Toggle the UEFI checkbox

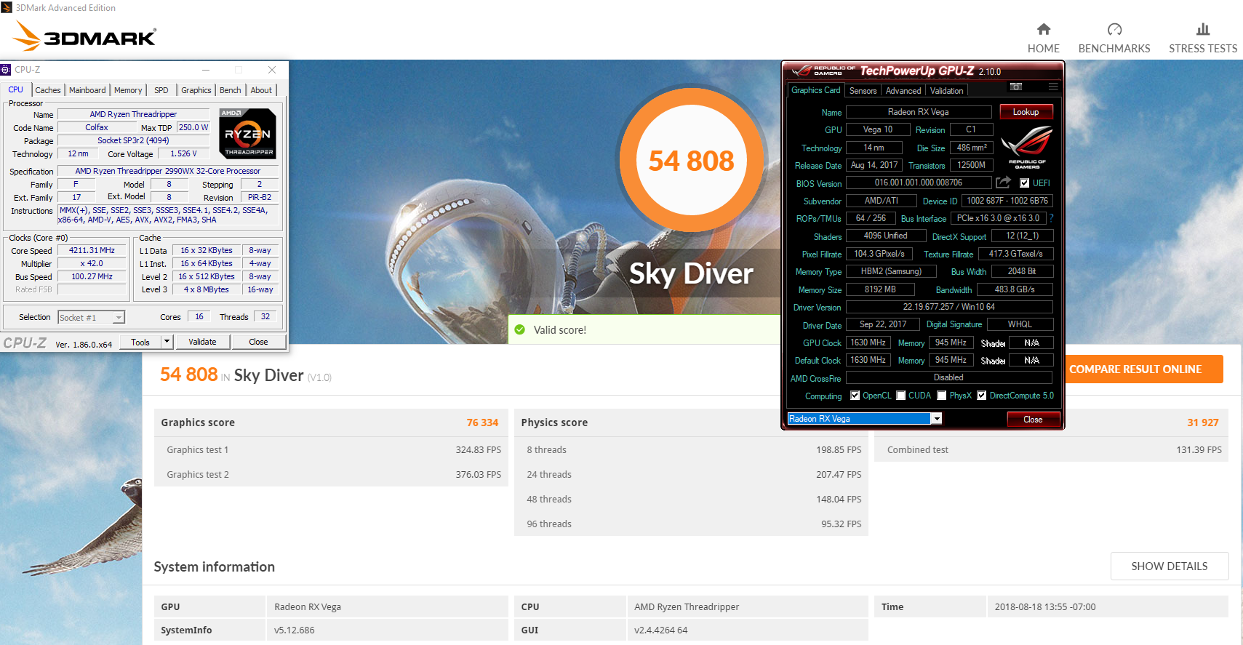pos(1024,183)
